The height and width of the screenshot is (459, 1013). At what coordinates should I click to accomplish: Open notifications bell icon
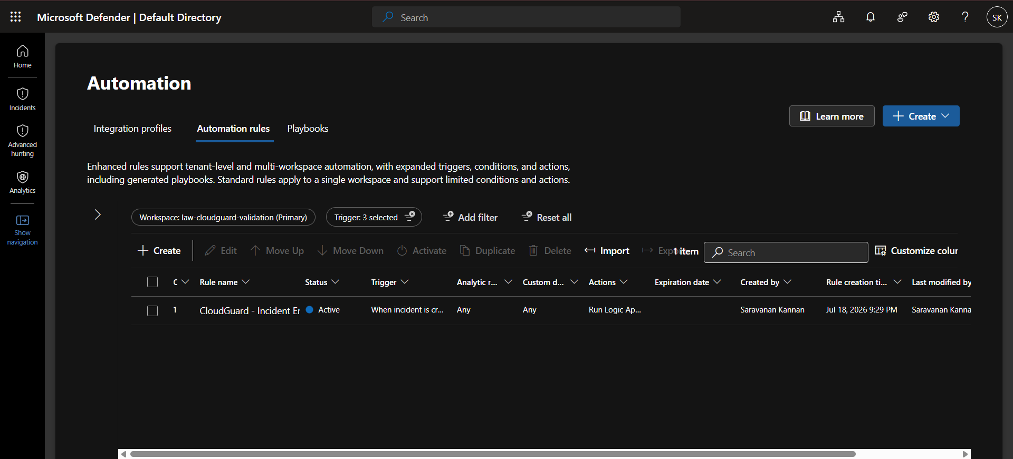pyautogui.click(x=871, y=17)
